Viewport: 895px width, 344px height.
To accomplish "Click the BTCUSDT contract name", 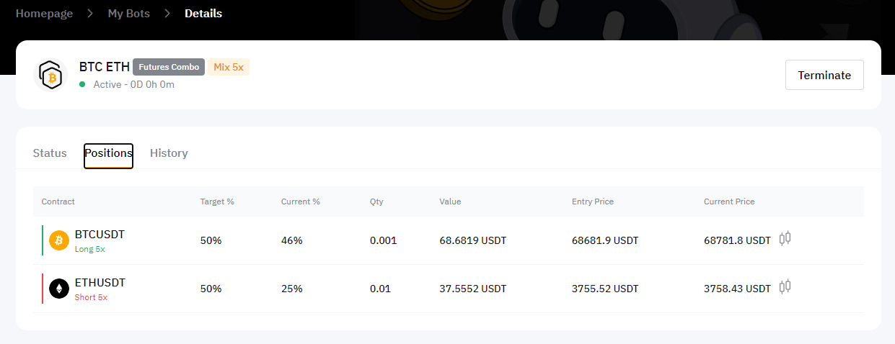I will click(x=100, y=235).
